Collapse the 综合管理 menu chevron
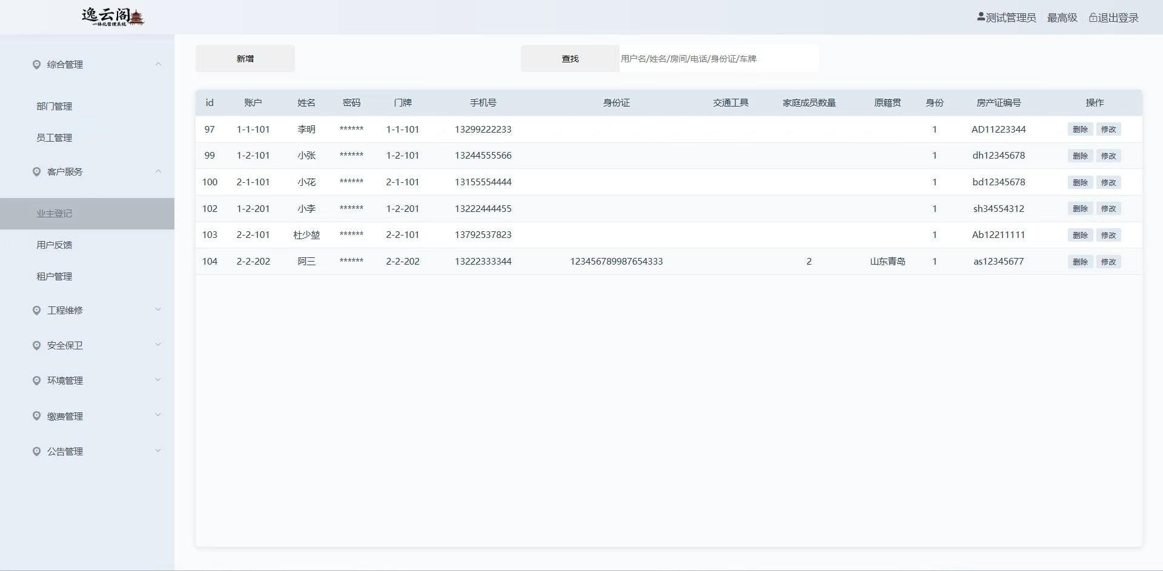Viewport: 1163px width, 571px height. tap(158, 64)
